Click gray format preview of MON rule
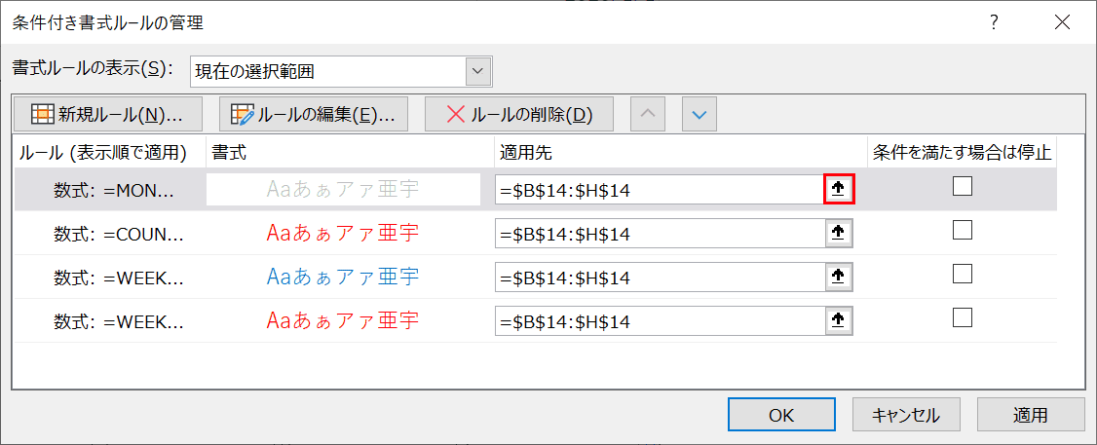 pyautogui.click(x=343, y=189)
